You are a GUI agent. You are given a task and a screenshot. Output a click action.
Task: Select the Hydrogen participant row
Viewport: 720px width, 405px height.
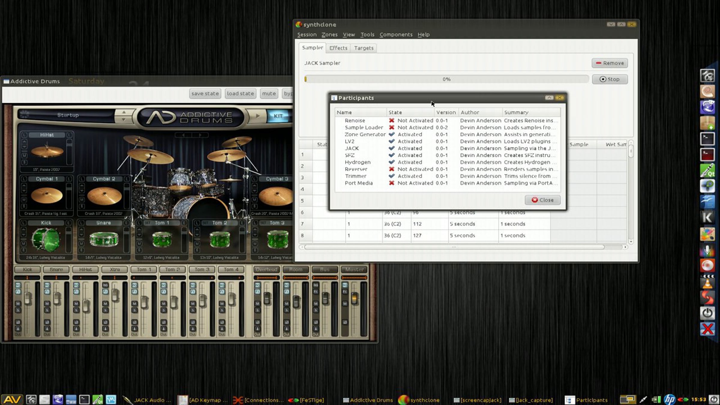448,162
